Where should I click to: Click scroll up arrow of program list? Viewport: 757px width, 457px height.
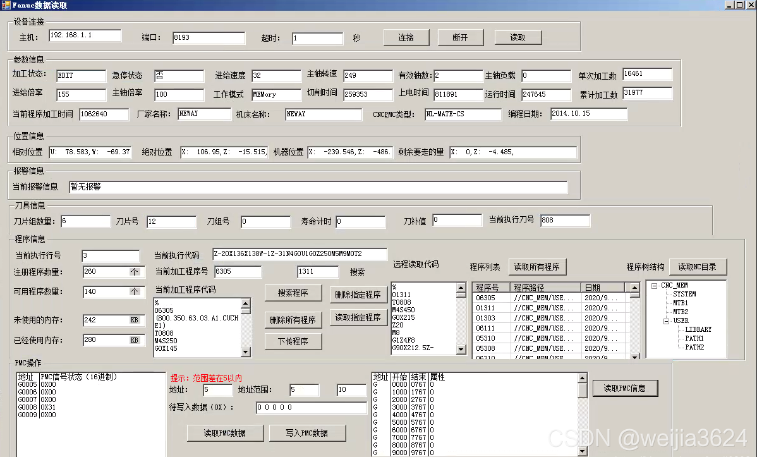[635, 288]
